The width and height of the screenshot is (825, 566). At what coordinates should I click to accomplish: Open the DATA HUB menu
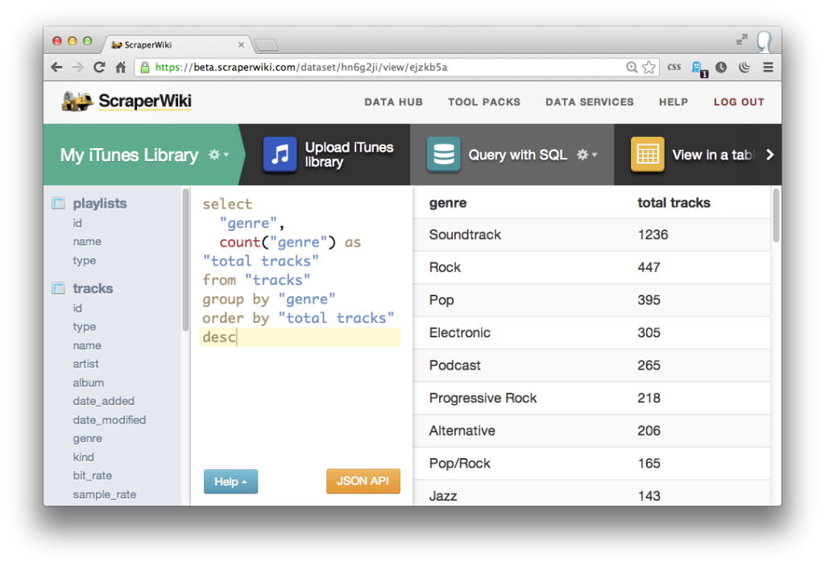pyautogui.click(x=393, y=102)
